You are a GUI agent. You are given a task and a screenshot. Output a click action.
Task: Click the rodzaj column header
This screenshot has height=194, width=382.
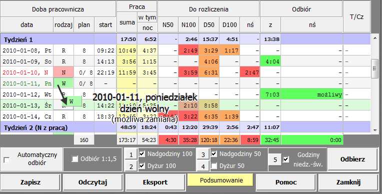(63, 24)
